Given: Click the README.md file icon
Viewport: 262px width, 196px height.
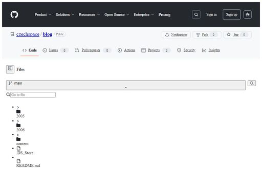Looking at the screenshot, I should coord(18,161).
